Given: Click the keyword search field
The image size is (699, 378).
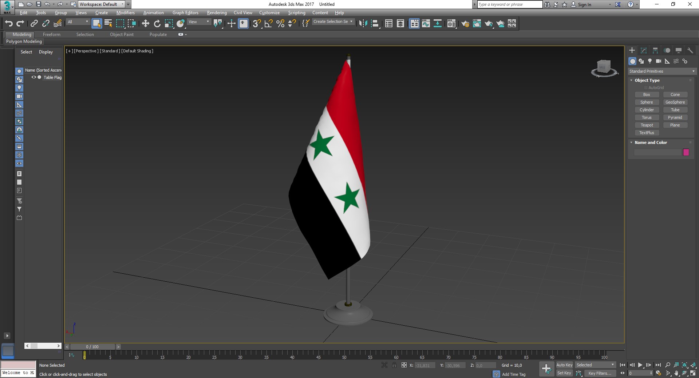Looking at the screenshot, I should pos(510,4).
